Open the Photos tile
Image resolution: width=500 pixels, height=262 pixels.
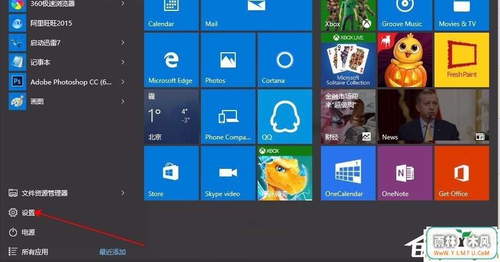[228, 60]
